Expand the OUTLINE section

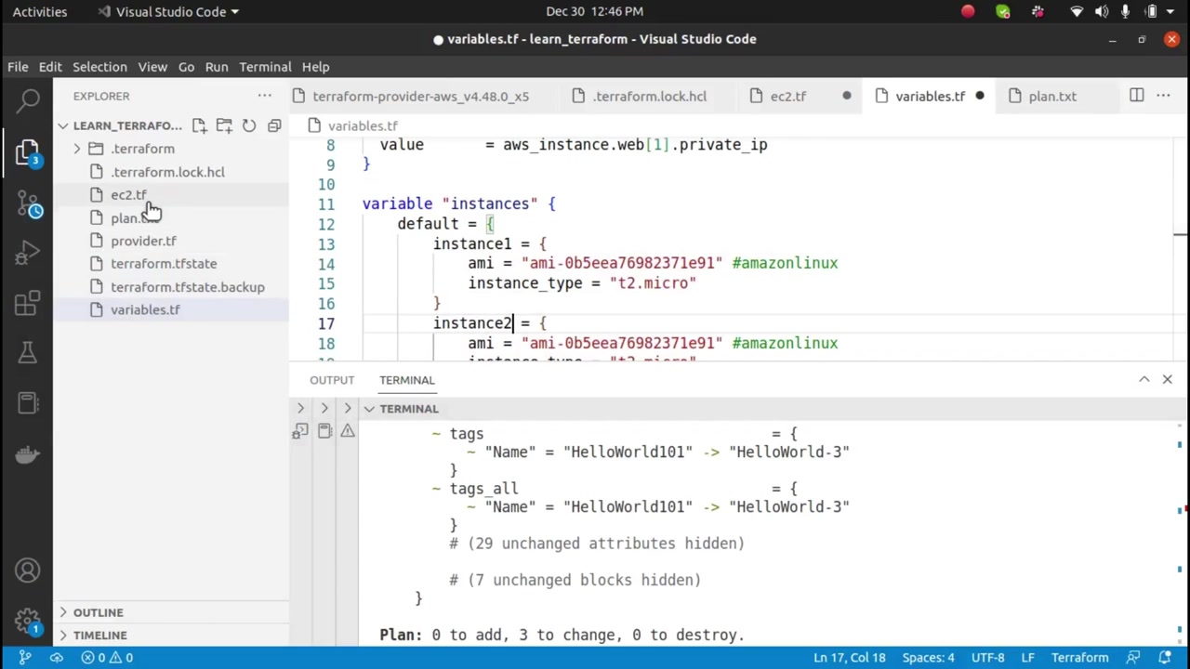pos(98,612)
